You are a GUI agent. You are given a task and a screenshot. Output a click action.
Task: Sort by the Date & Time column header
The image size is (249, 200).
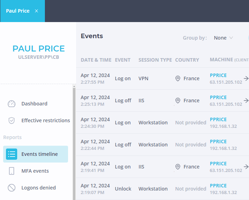point(96,60)
